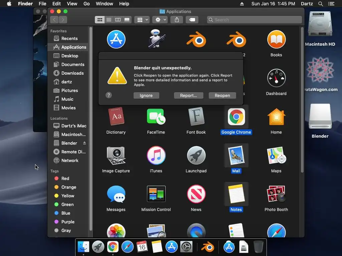Image resolution: width=342 pixels, height=256 pixels.
Task: Open the App Store application icon
Action: pos(116,39)
